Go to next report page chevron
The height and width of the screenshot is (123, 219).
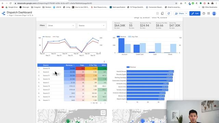[x=33, y=15]
